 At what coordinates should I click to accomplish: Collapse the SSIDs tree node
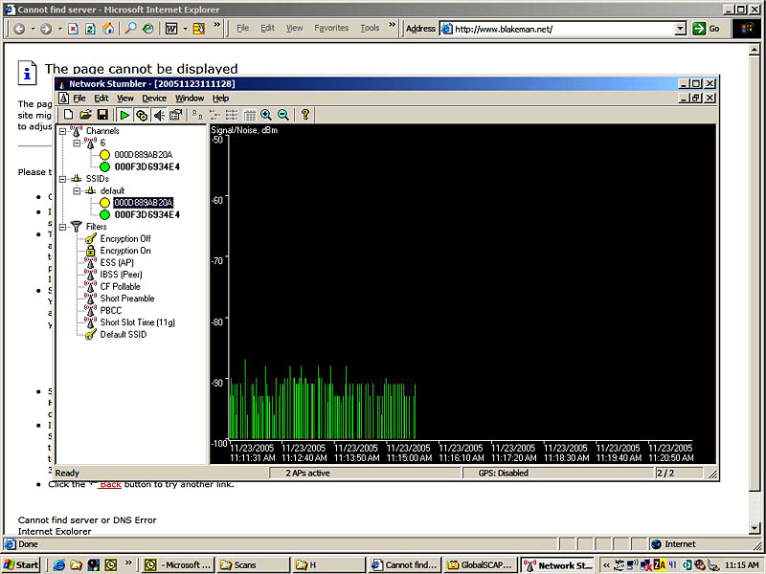point(63,179)
